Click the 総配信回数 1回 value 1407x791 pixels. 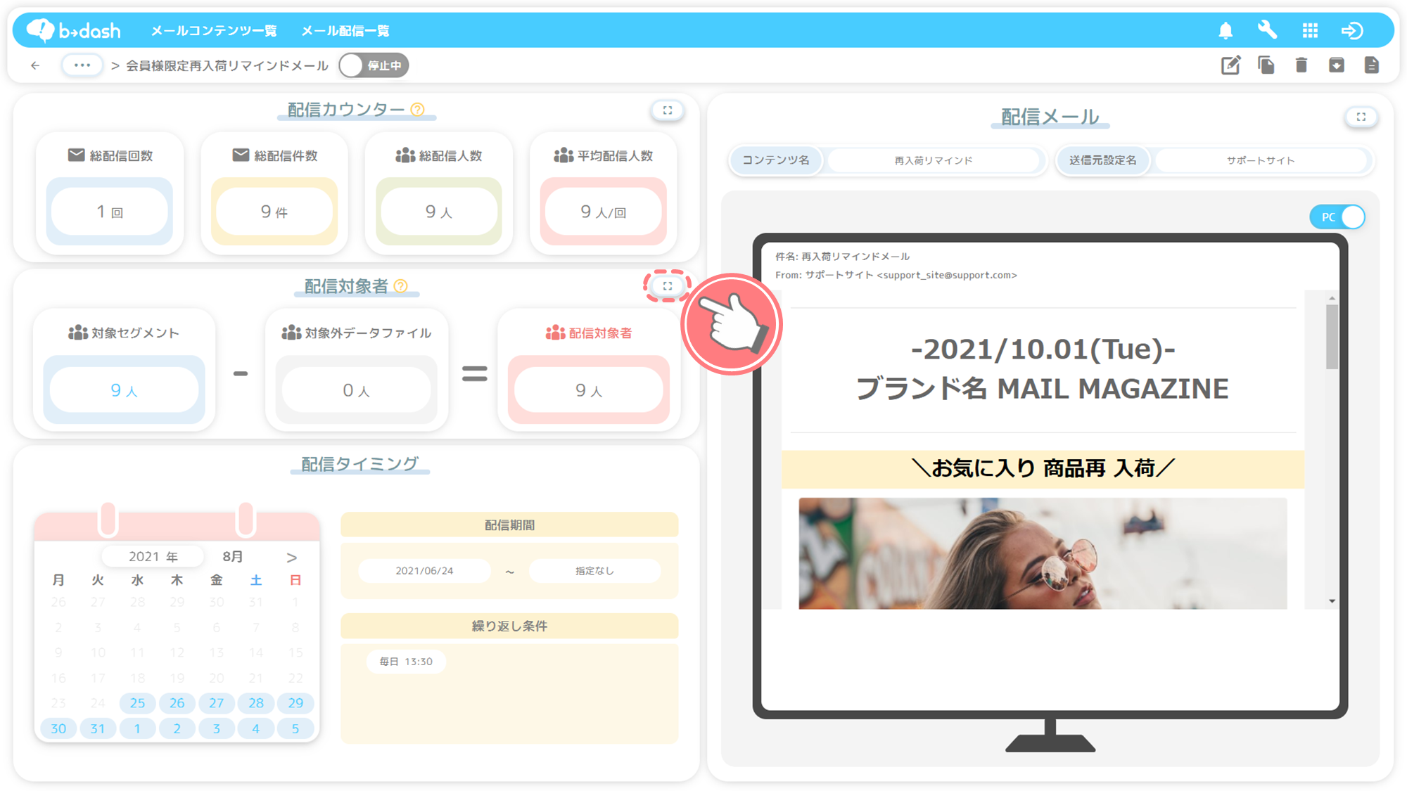pyautogui.click(x=110, y=212)
